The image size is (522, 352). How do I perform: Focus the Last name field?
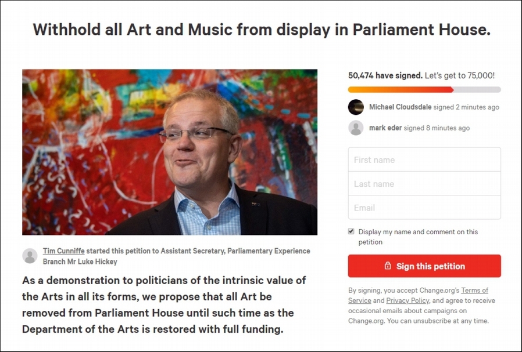(x=424, y=184)
